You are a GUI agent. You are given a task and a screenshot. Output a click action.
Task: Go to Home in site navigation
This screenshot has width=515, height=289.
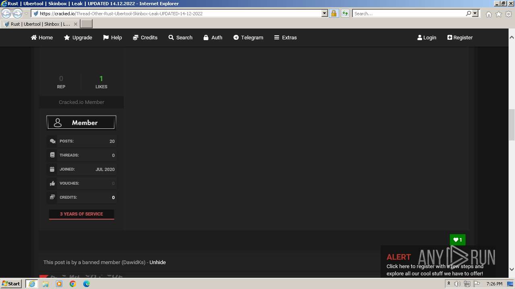[42, 37]
